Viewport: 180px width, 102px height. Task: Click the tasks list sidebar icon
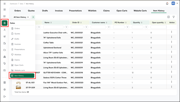click(5, 16)
